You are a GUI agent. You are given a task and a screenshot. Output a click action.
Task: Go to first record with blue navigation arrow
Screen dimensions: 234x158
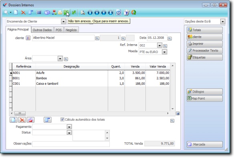(x=90, y=12)
